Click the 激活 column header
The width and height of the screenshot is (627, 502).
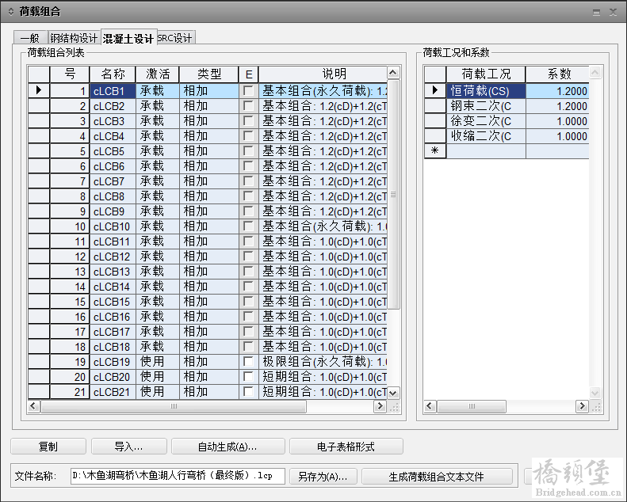click(x=158, y=74)
